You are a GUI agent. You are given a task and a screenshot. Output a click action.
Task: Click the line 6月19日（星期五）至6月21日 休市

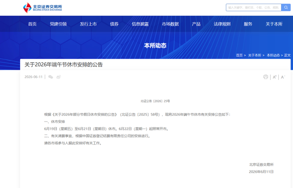[106, 129]
